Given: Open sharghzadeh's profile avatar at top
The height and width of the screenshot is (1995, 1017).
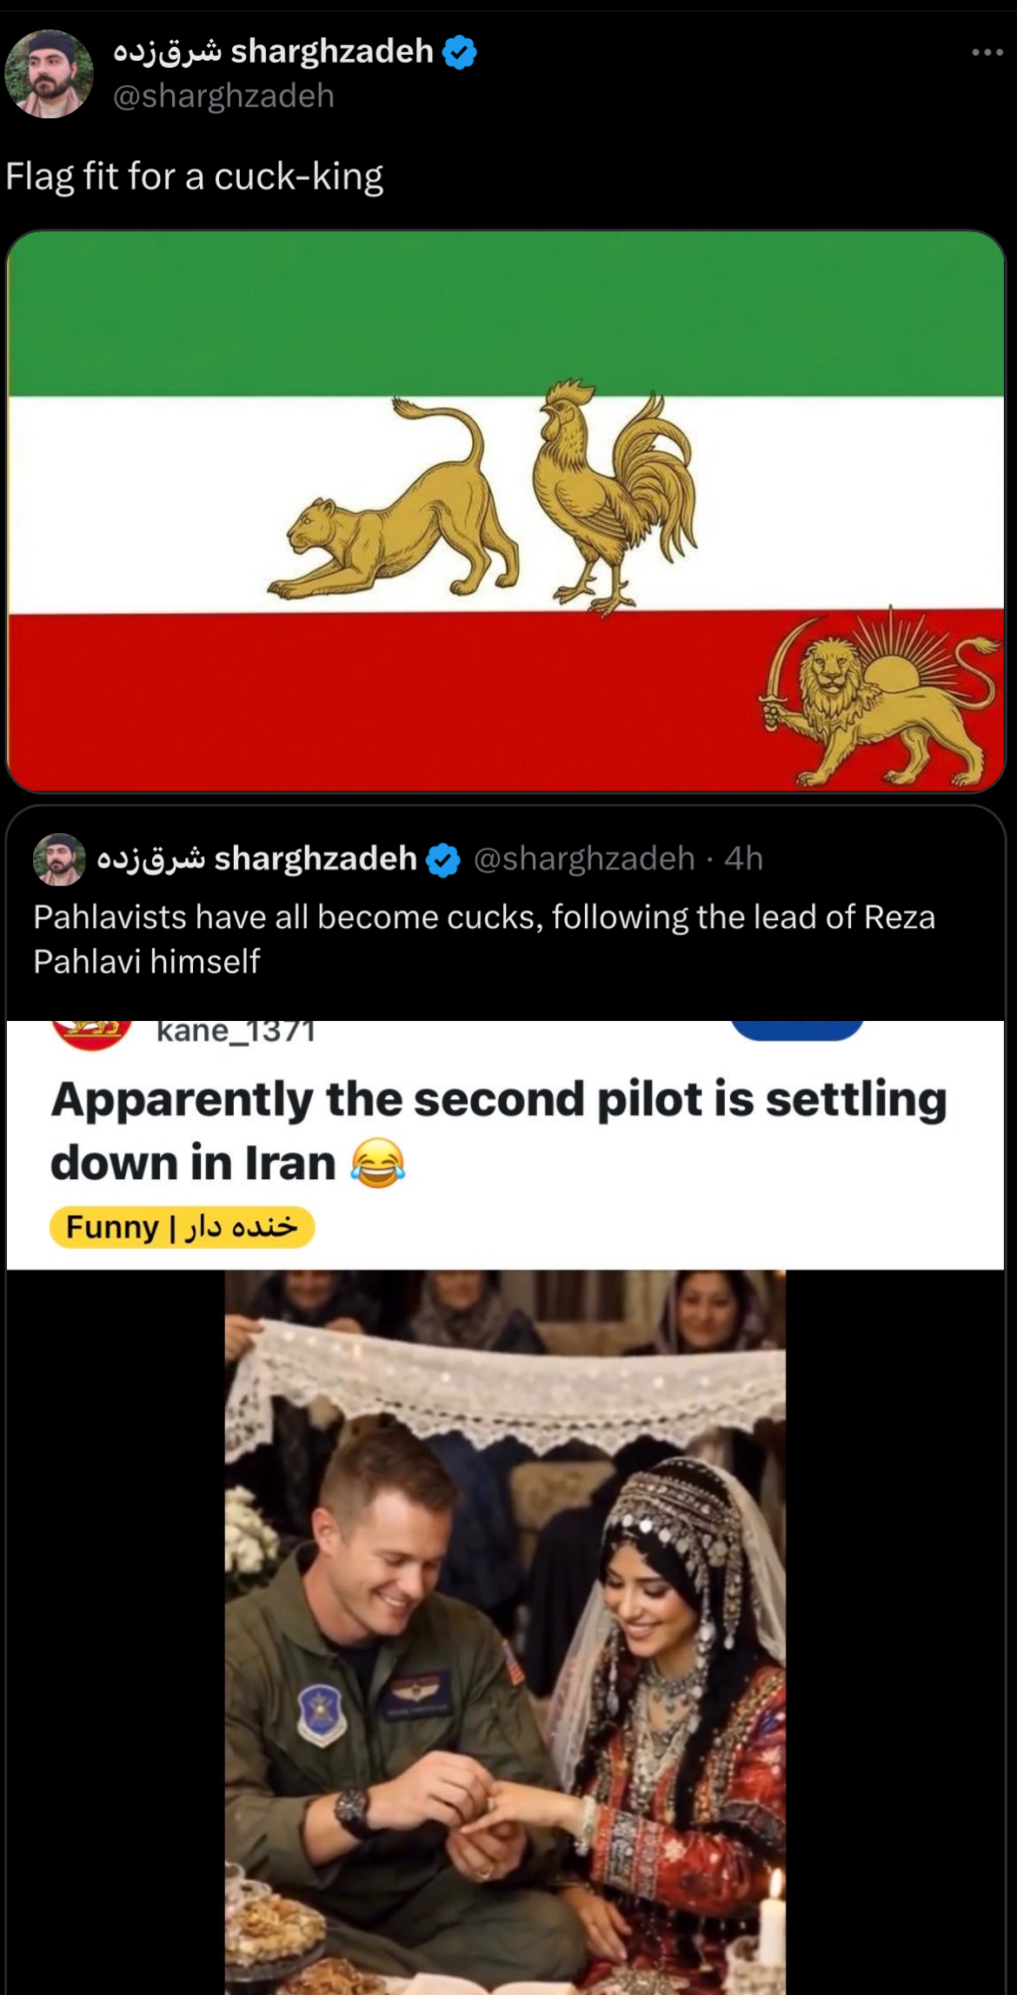Looking at the screenshot, I should [50, 74].
